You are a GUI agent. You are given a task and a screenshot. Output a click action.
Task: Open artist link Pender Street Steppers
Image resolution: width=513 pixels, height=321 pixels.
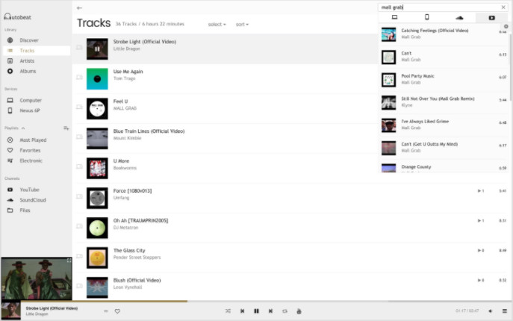pyautogui.click(x=137, y=258)
